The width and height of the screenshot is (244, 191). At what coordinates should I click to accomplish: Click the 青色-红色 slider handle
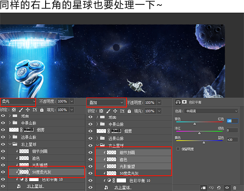(194, 124)
